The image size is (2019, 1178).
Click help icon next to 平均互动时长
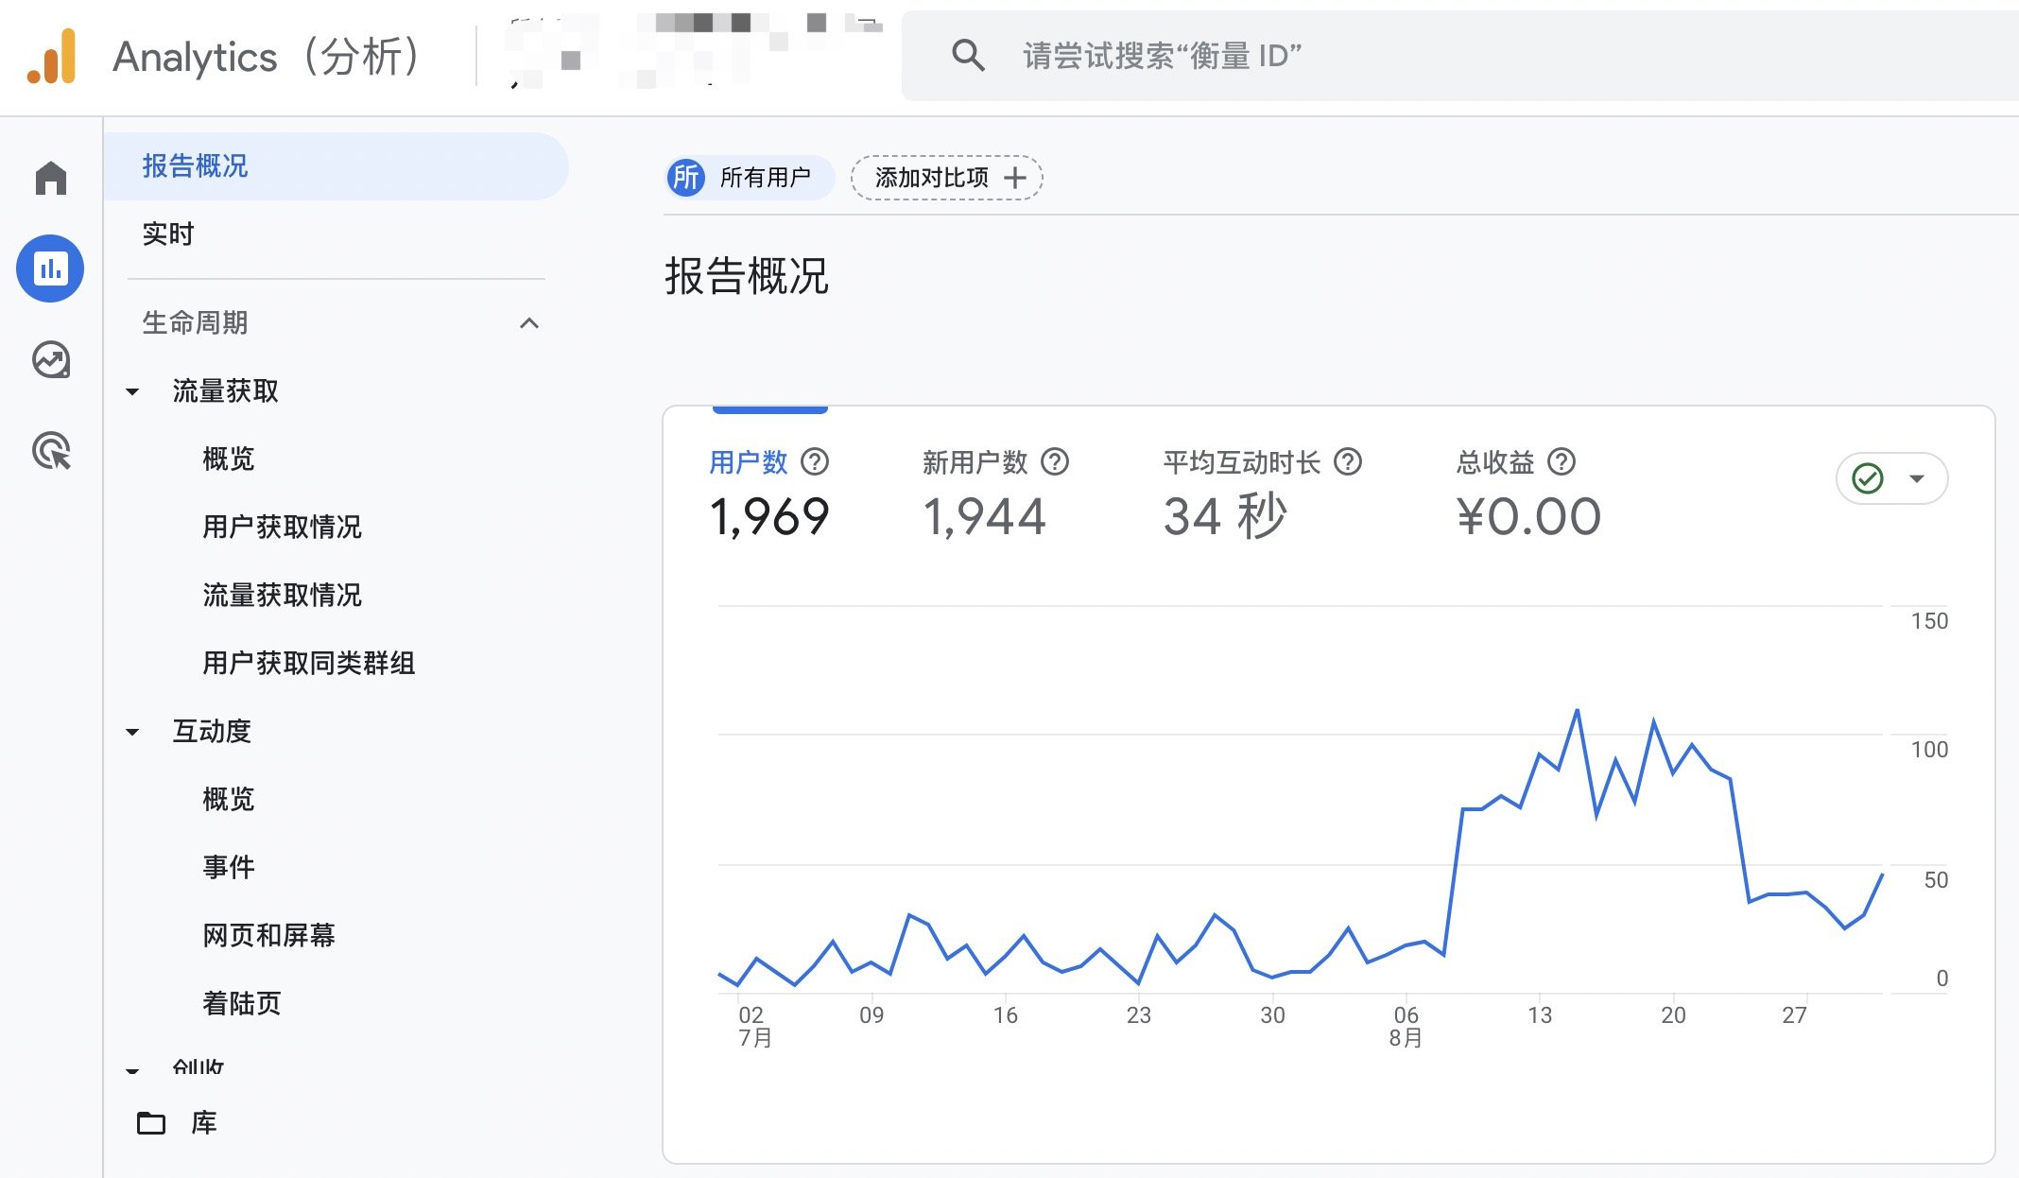tap(1348, 461)
